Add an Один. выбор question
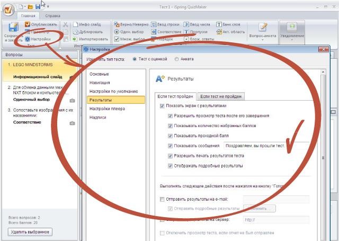Screen dimensions: 339x241 (129, 32)
